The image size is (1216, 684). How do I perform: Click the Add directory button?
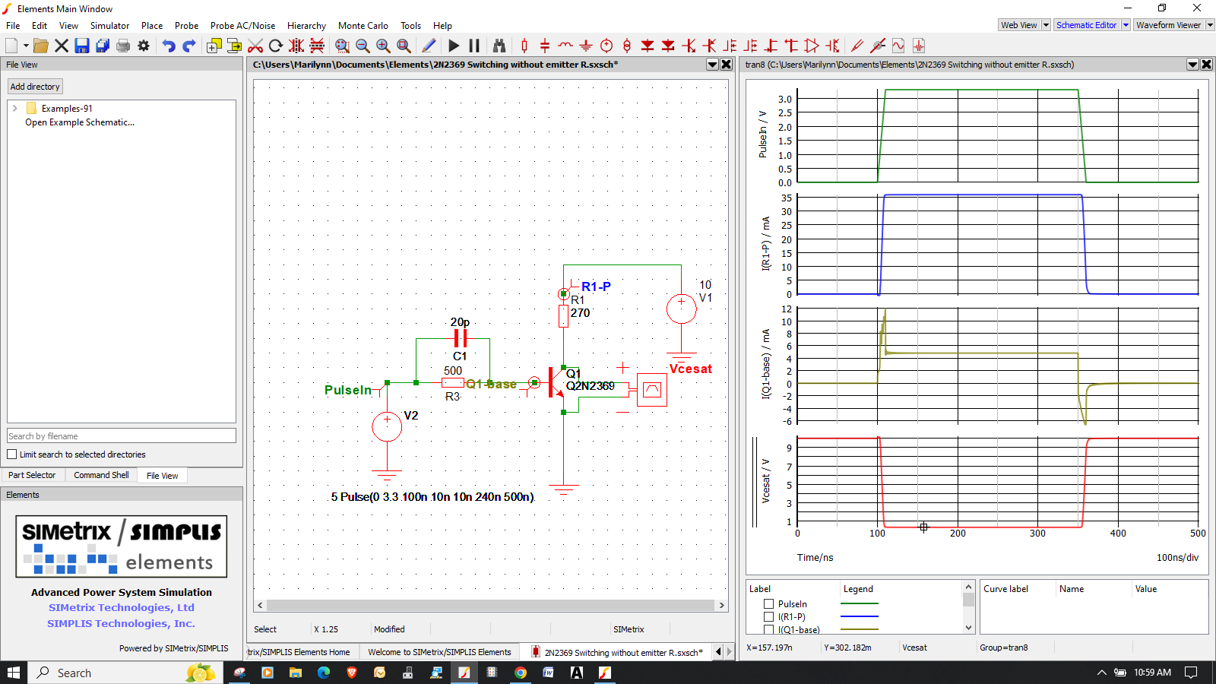coord(35,87)
